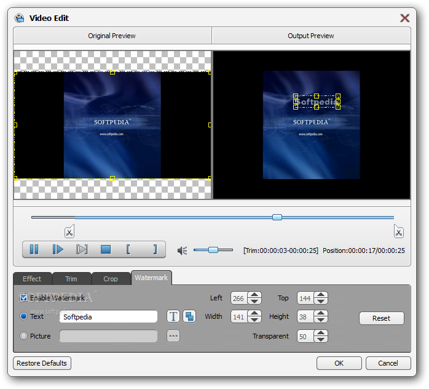Click the Softpedia watermark box in output preview
Screen dimensions: 429x389
pyautogui.click(x=317, y=102)
